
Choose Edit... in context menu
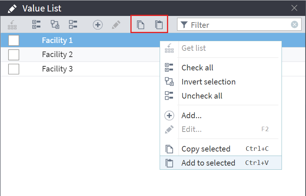click(x=221, y=129)
